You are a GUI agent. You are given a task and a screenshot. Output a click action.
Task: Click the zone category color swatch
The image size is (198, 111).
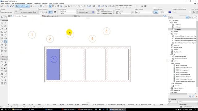coord(93,12)
